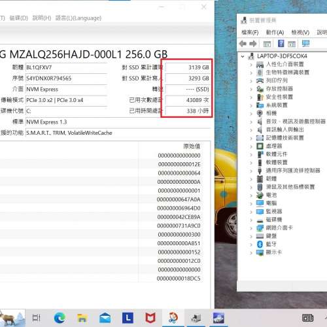Viewport: 327px width, 327px height.
Task: Click power-on hours value 338 小時
Action: pos(188,111)
